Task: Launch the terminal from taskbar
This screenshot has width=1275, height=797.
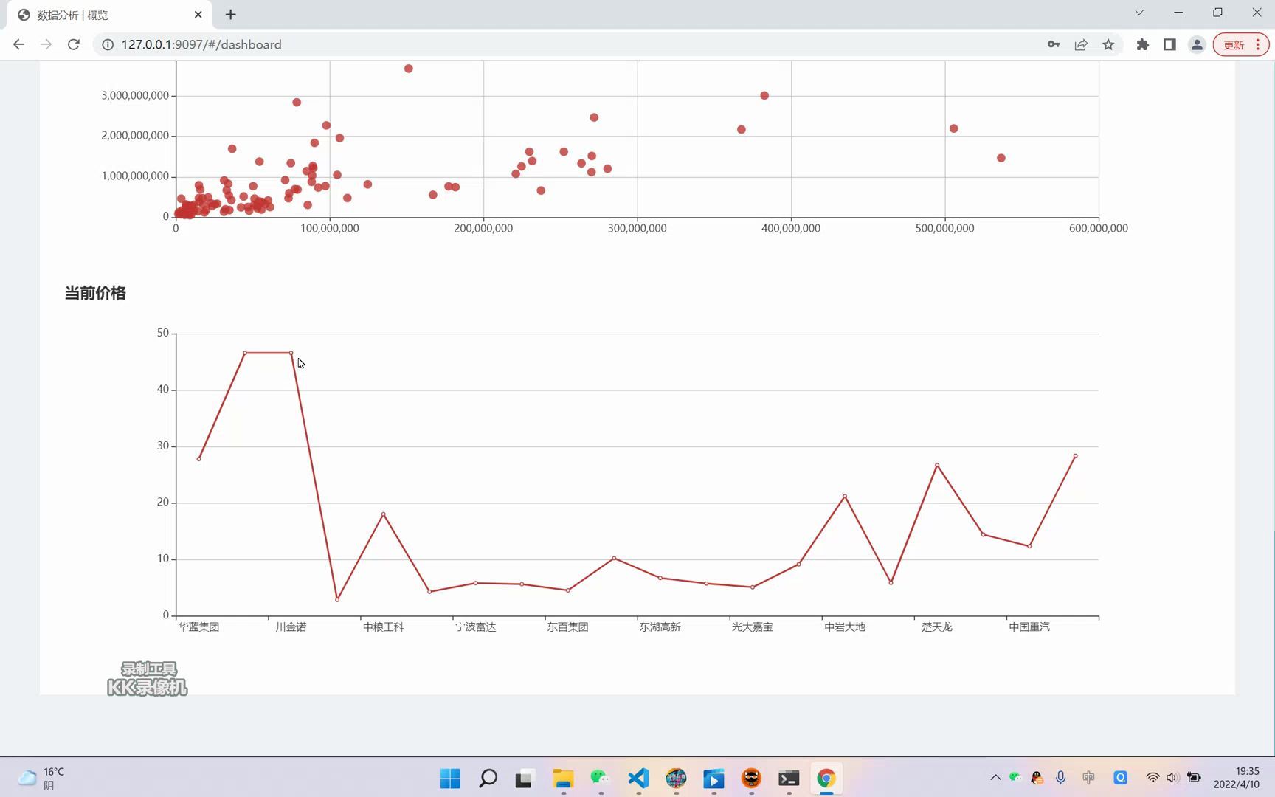Action: [789, 779]
